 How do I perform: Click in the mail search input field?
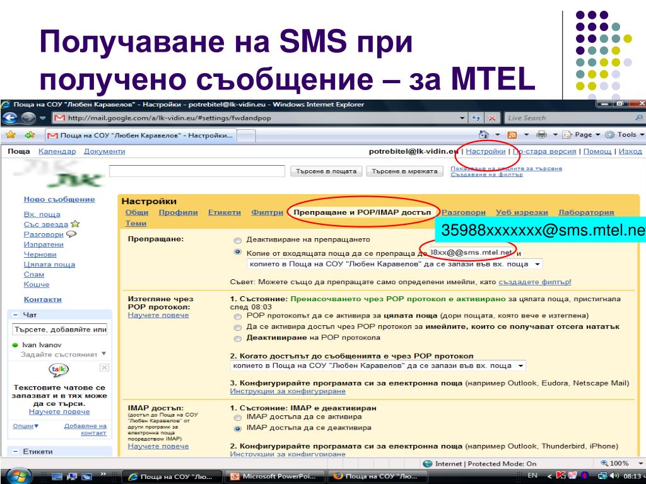(x=197, y=171)
